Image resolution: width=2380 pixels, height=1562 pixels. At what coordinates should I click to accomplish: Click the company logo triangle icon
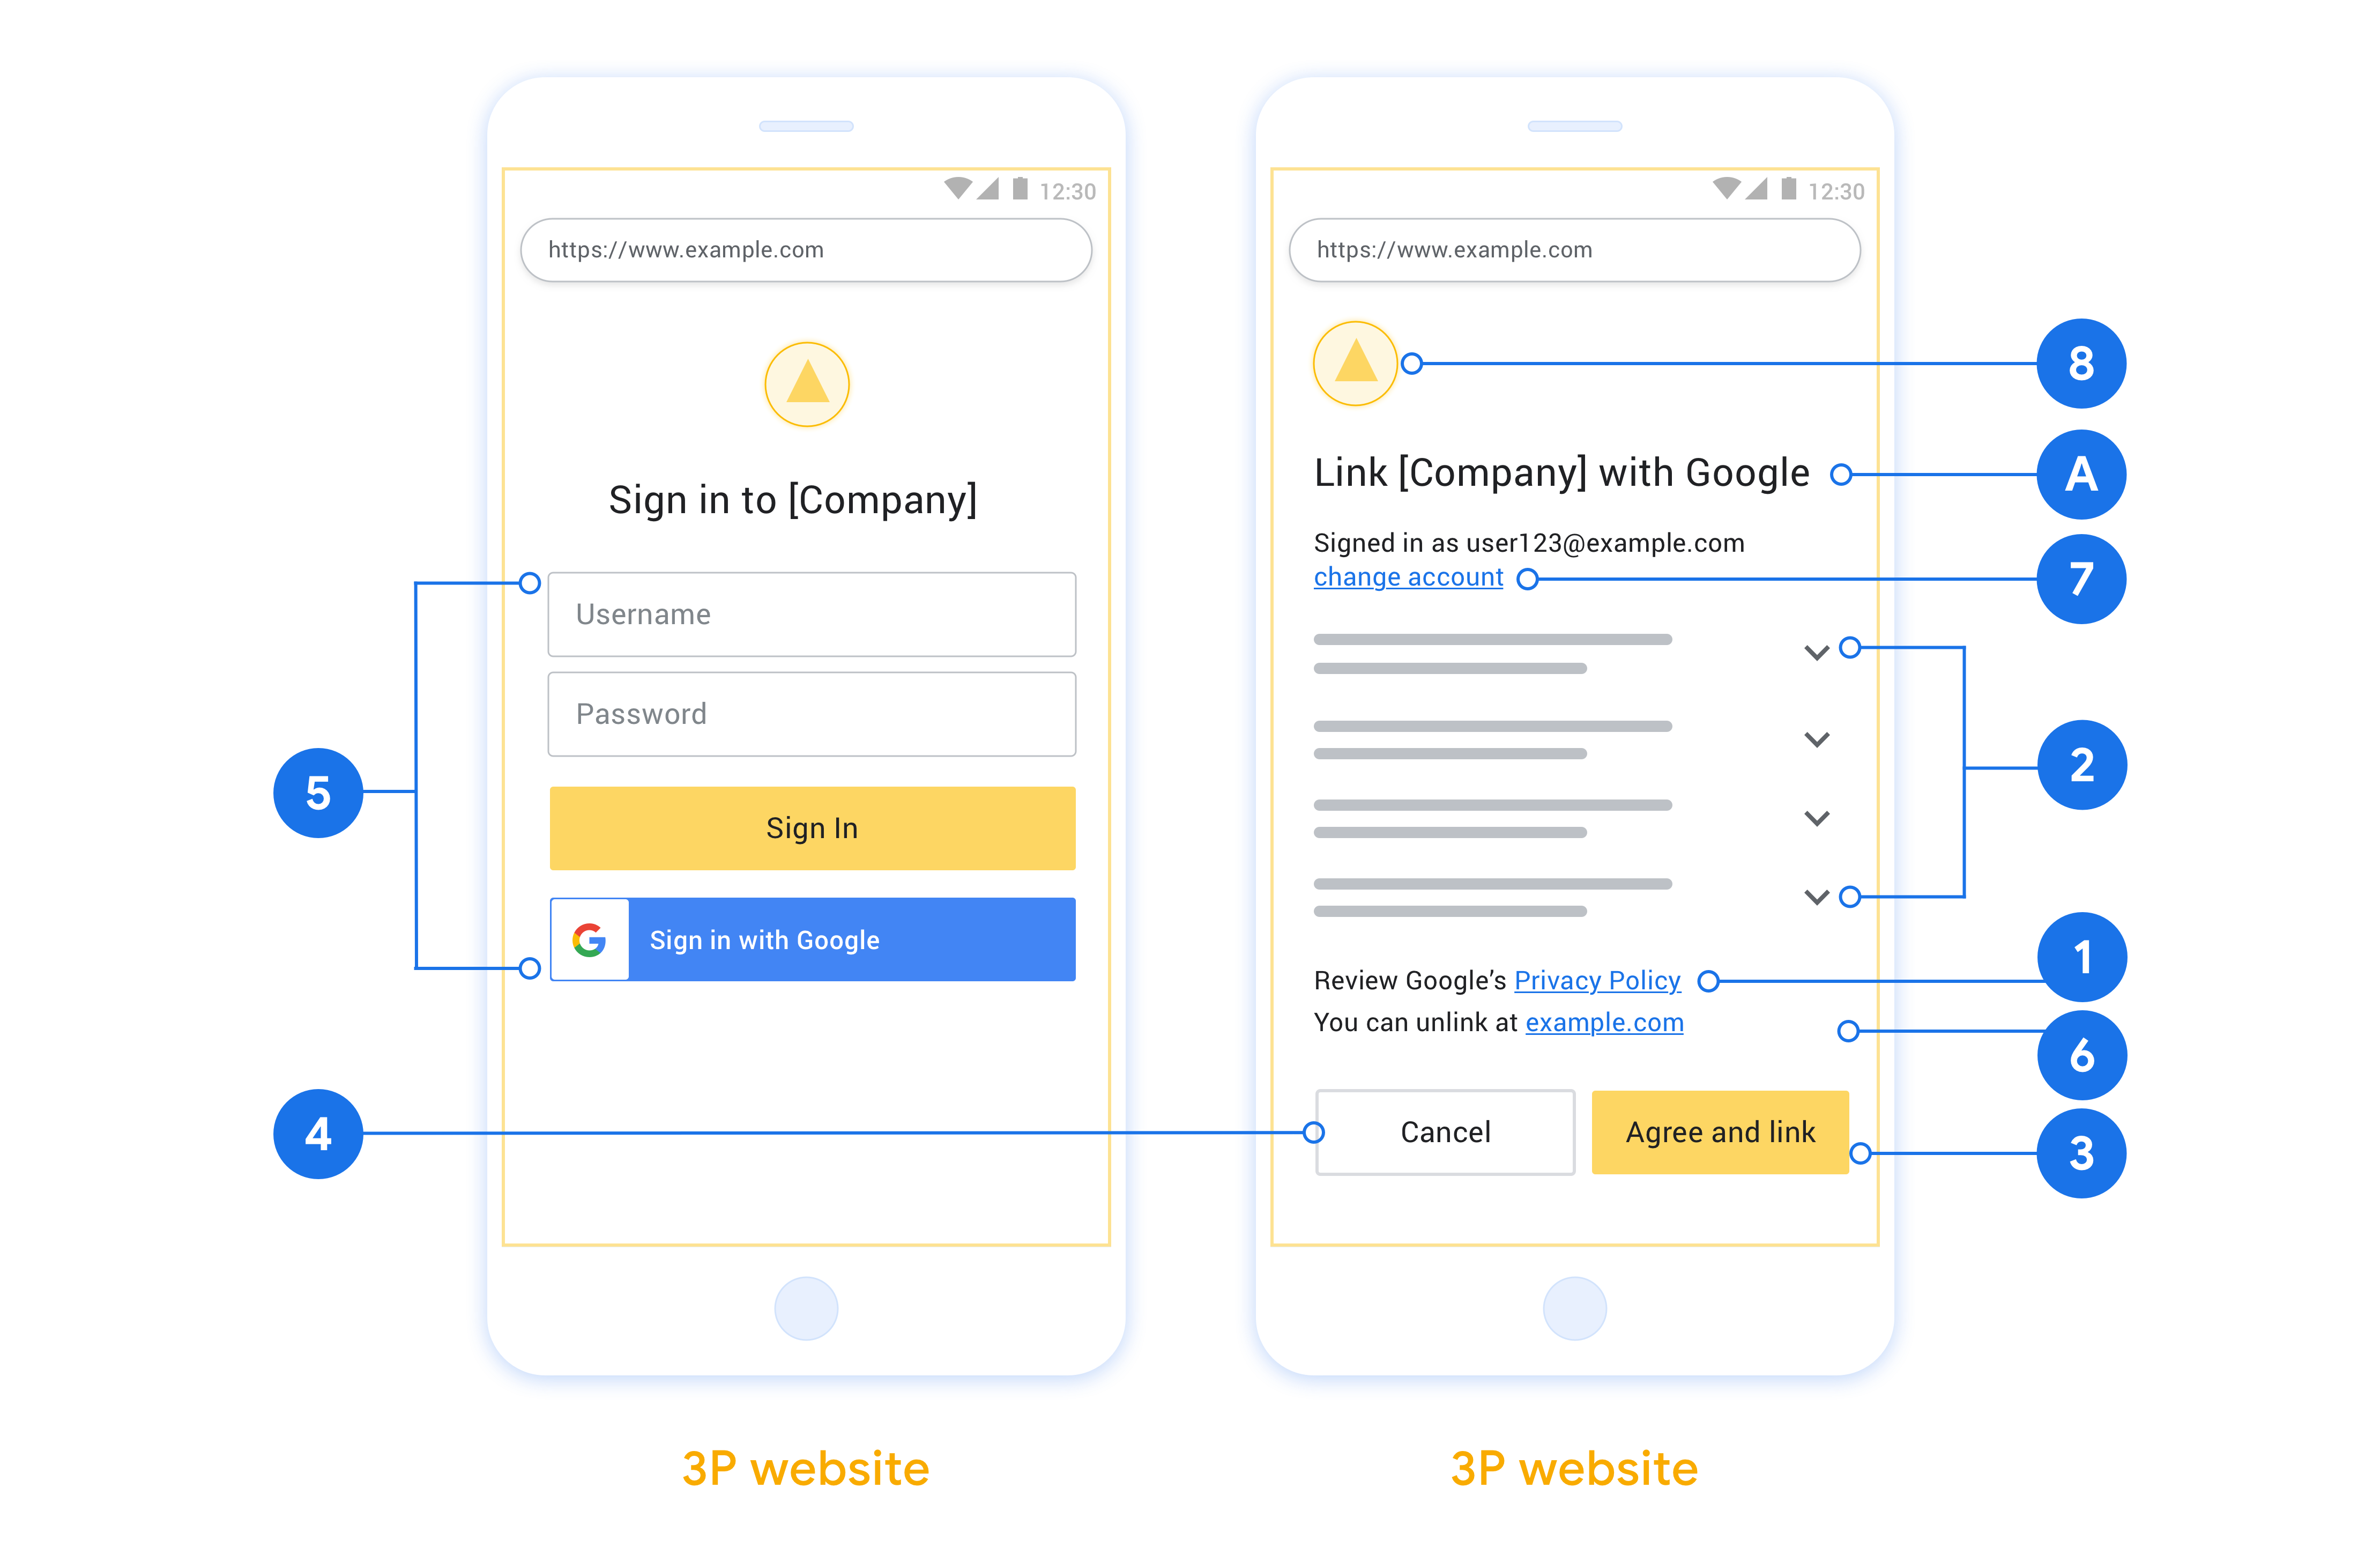click(x=807, y=387)
